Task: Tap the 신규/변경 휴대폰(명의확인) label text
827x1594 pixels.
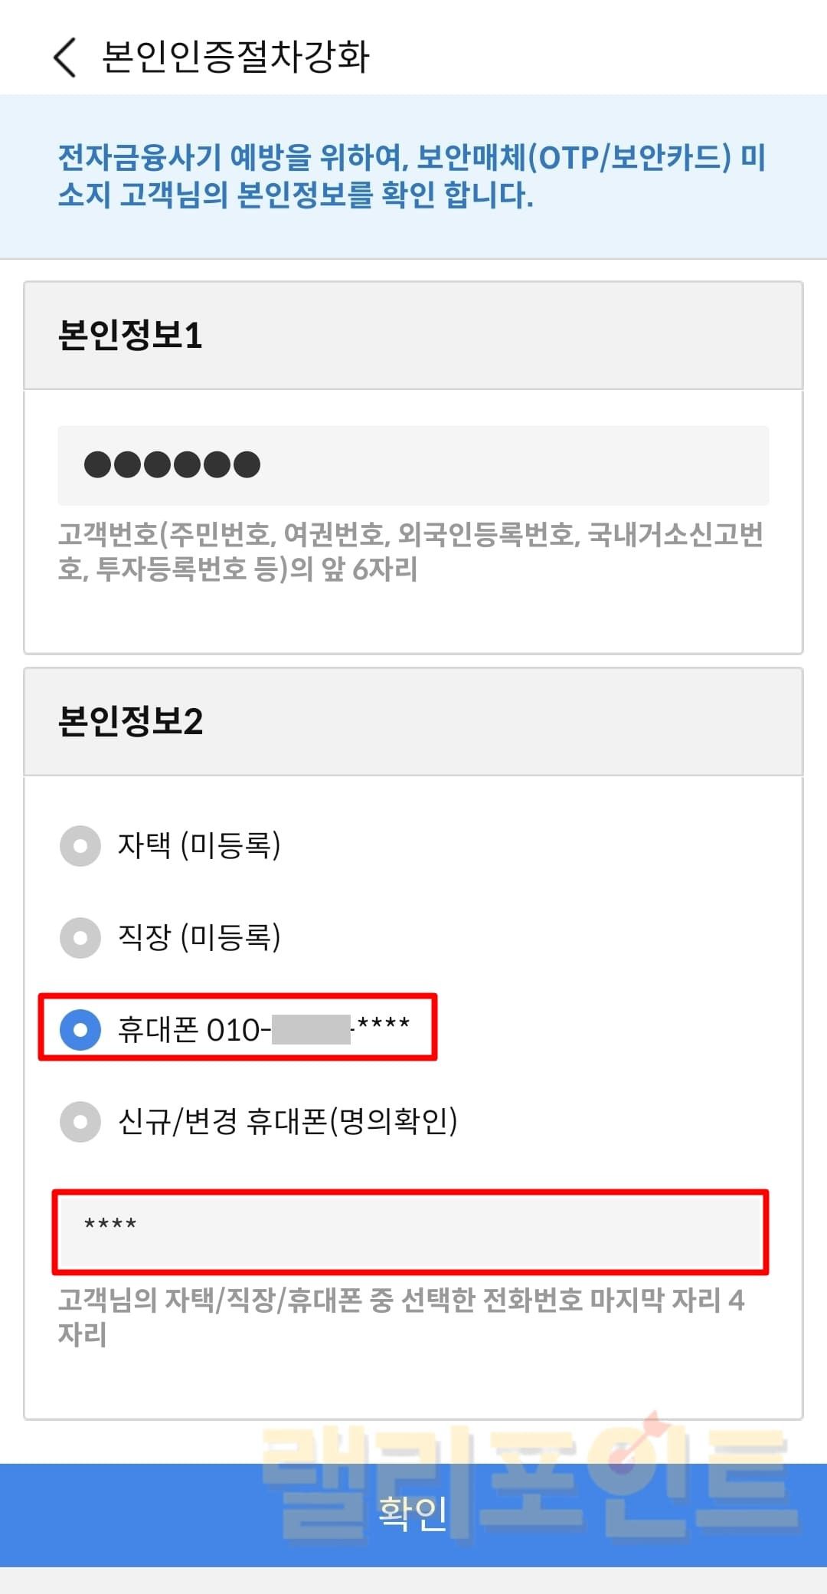Action: (287, 1121)
